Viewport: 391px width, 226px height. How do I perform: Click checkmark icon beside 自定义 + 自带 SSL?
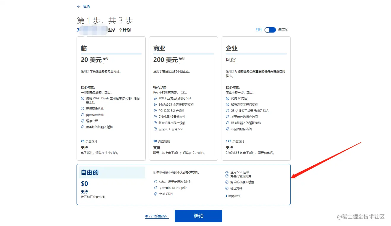(155, 129)
